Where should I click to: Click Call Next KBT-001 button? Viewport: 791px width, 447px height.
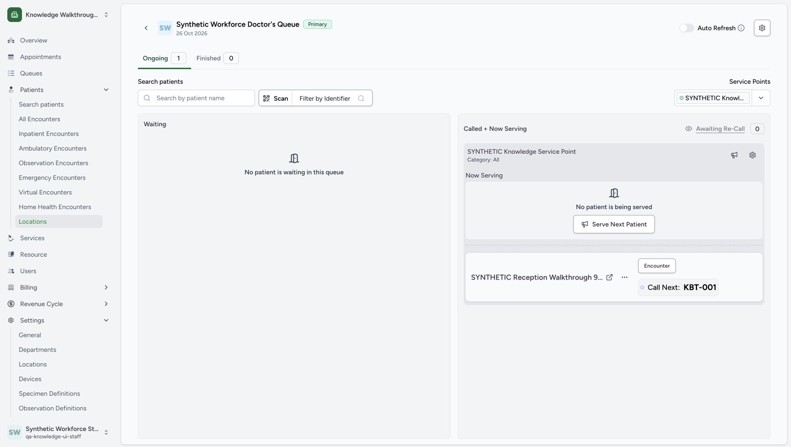tap(678, 287)
